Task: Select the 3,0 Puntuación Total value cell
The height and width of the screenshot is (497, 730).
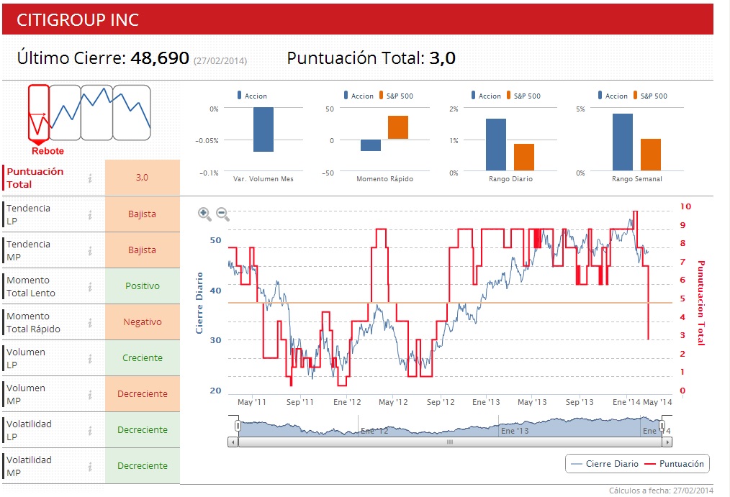Action: (143, 177)
